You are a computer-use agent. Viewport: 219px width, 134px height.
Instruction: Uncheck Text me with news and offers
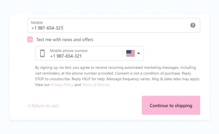click(x=30, y=39)
